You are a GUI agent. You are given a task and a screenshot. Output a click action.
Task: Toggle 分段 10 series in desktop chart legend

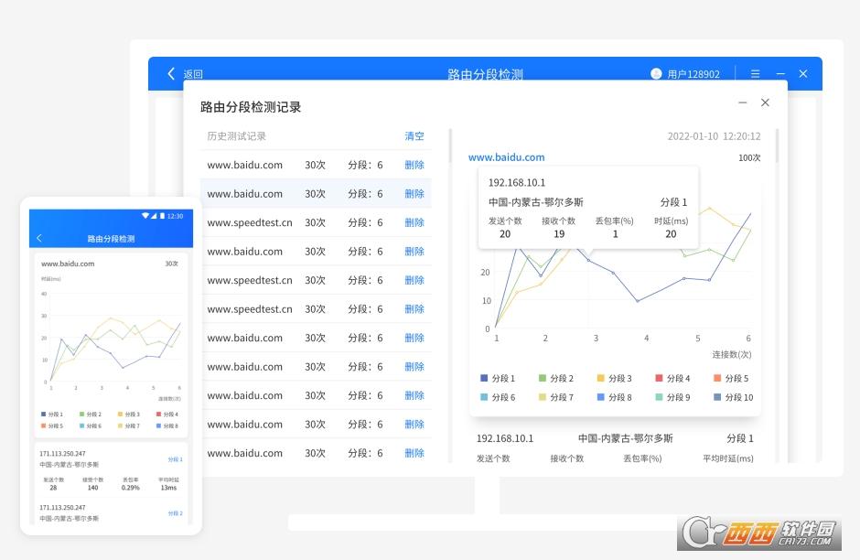click(734, 397)
